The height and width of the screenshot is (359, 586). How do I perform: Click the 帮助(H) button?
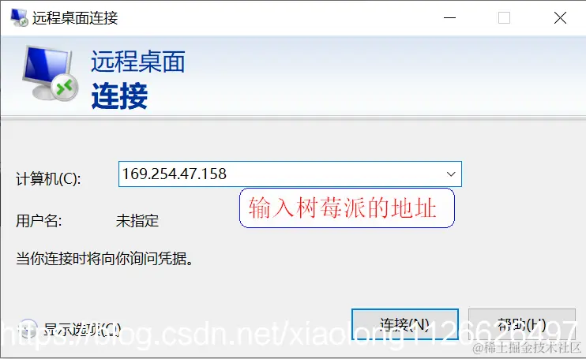[x=522, y=324]
